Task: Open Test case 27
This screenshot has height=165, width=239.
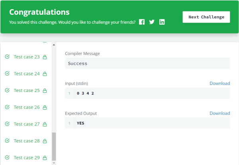Action: point(27,124)
